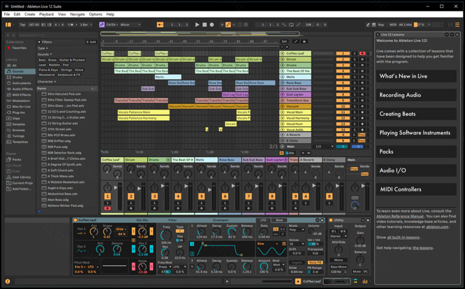Image resolution: width=465 pixels, height=289 pixels.
Task: Click the all built-in lessons link
Action: 403,238
